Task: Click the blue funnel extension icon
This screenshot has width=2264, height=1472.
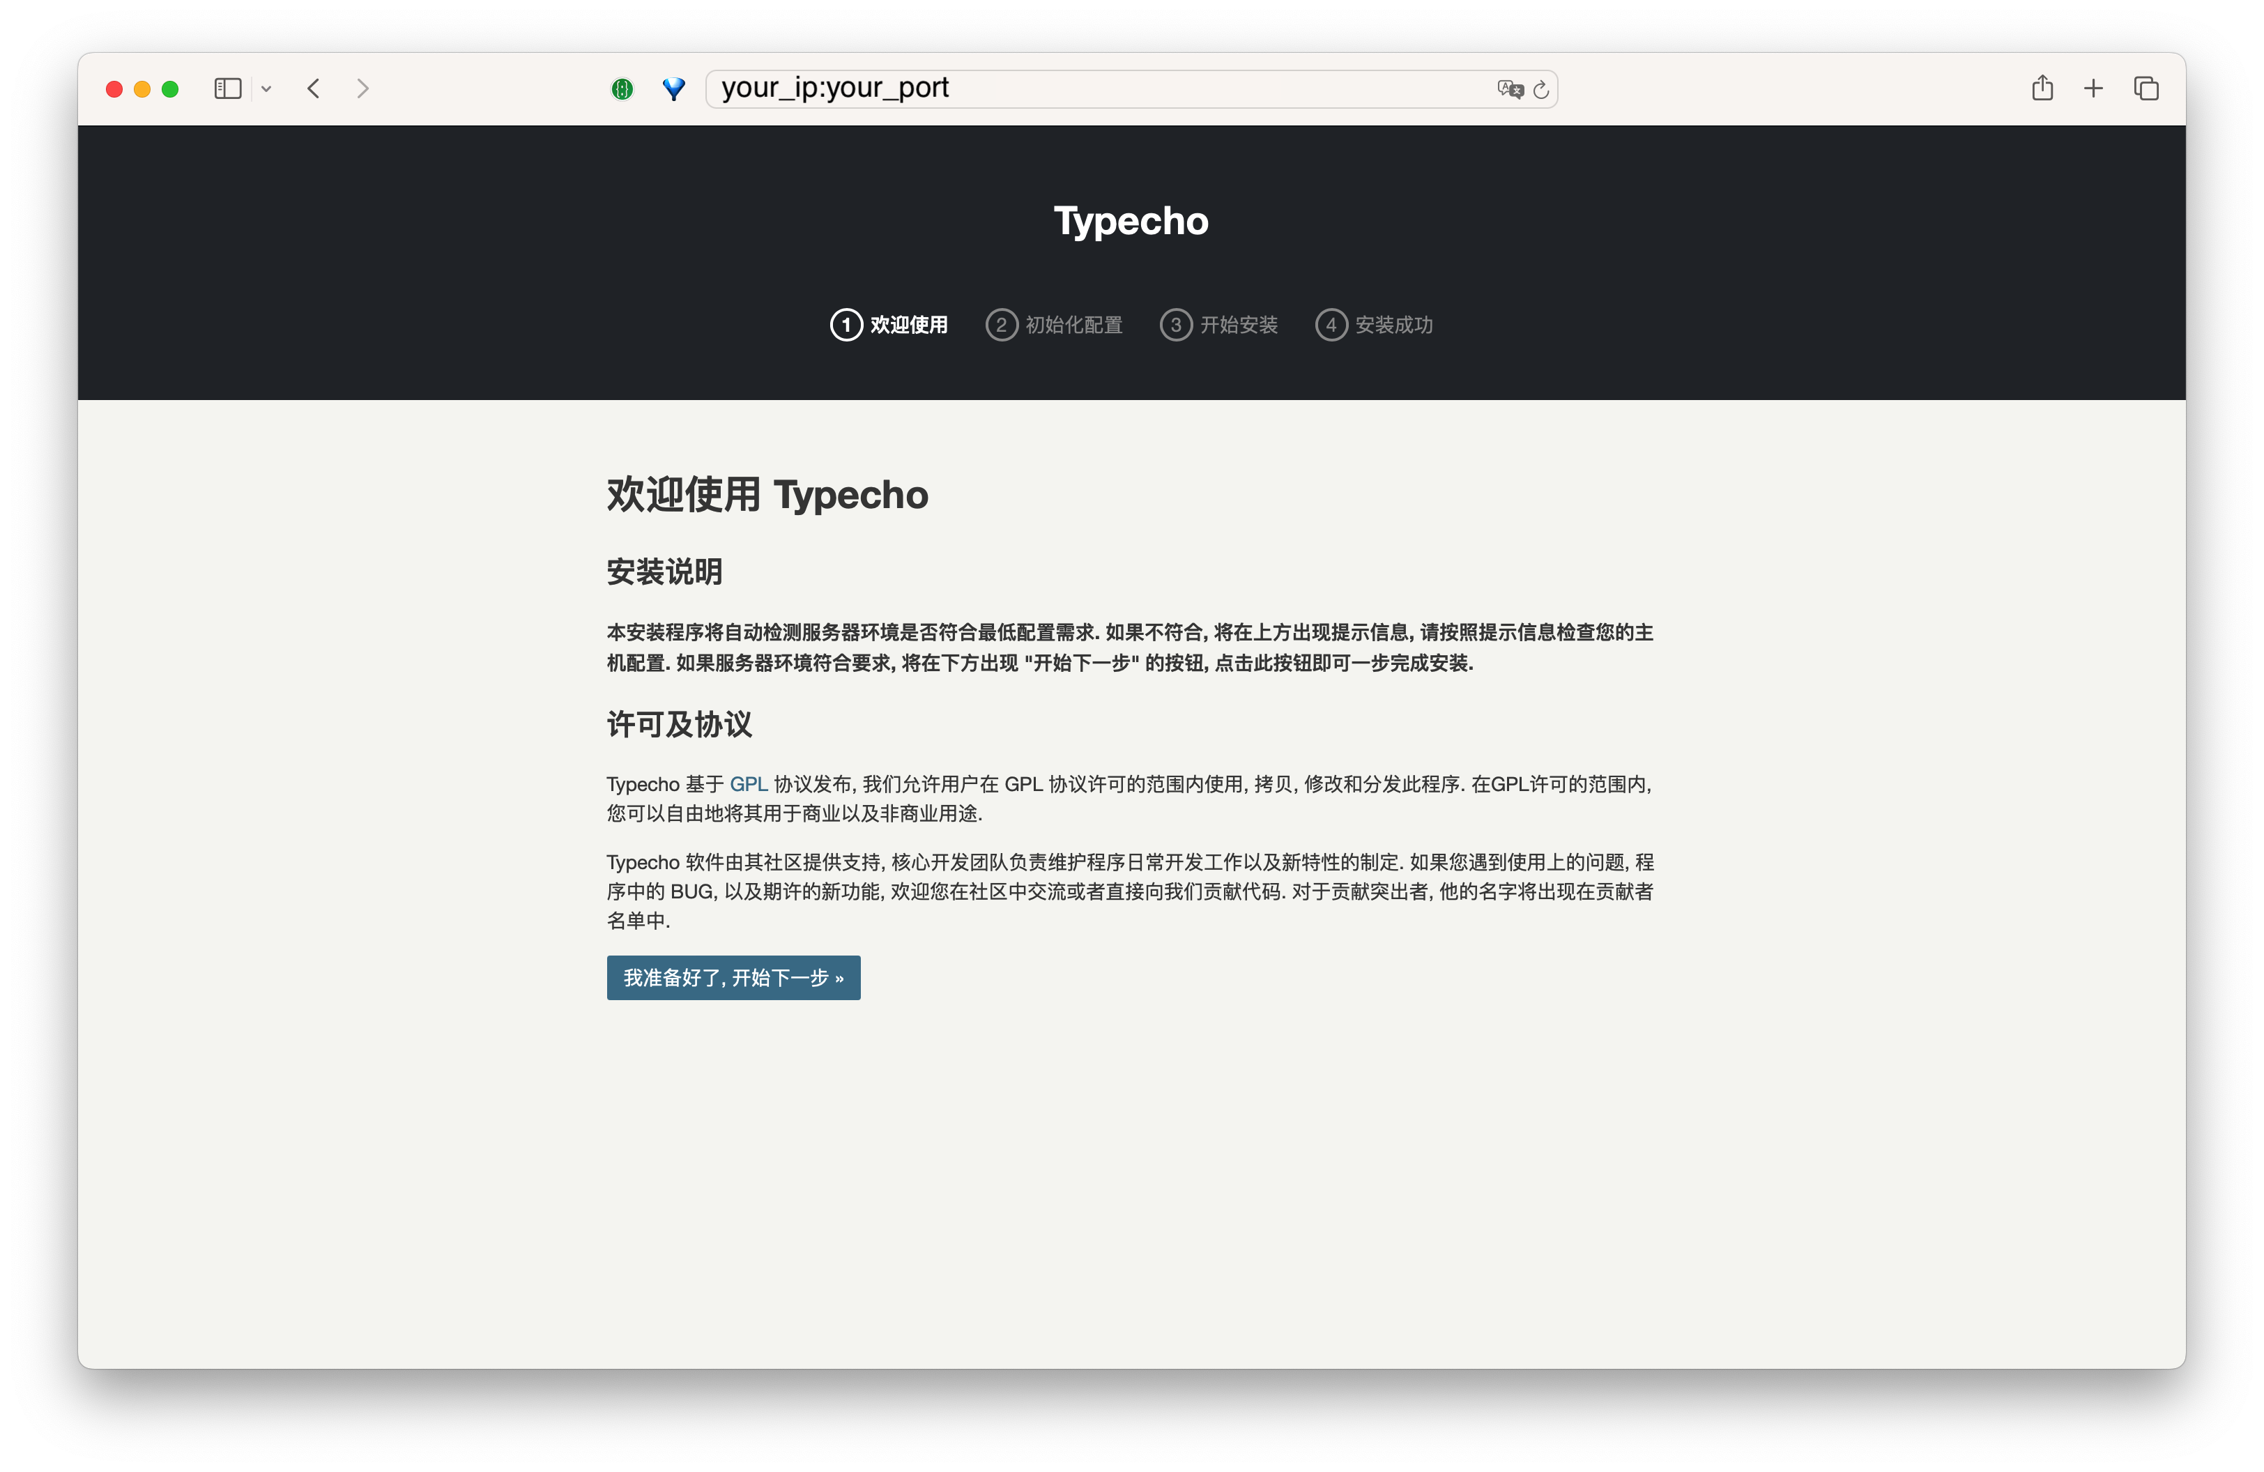Action: [673, 89]
